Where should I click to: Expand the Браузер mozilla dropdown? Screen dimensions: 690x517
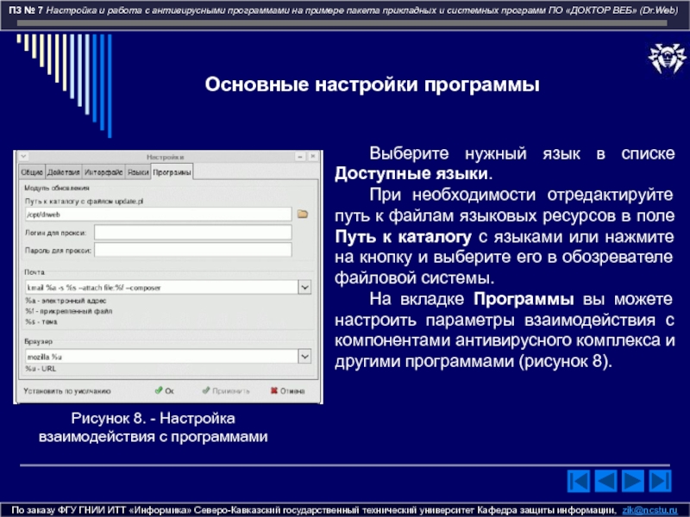304,356
